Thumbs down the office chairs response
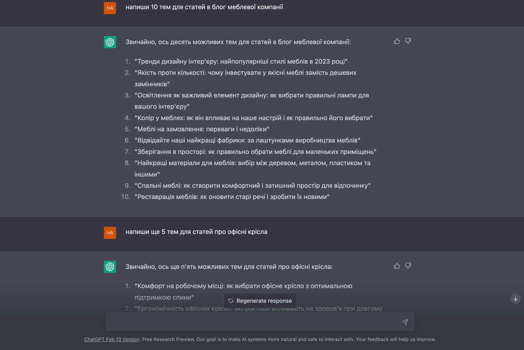 (408, 266)
